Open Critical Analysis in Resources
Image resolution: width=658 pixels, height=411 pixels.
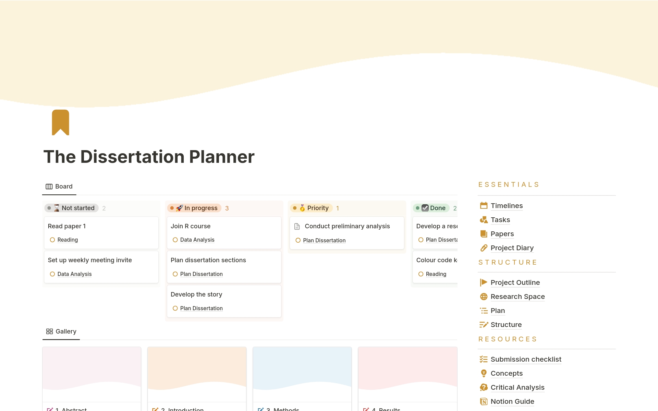point(517,387)
